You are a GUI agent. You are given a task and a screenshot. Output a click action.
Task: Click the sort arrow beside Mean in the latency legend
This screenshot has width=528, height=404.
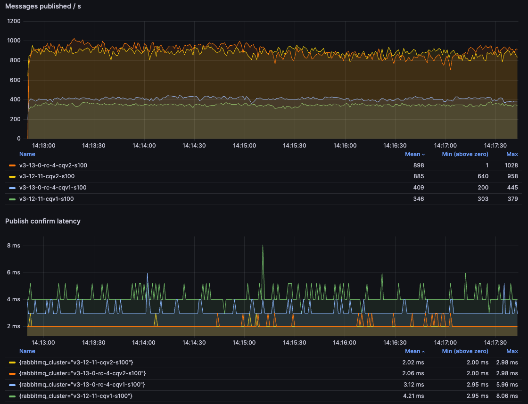[x=423, y=352]
